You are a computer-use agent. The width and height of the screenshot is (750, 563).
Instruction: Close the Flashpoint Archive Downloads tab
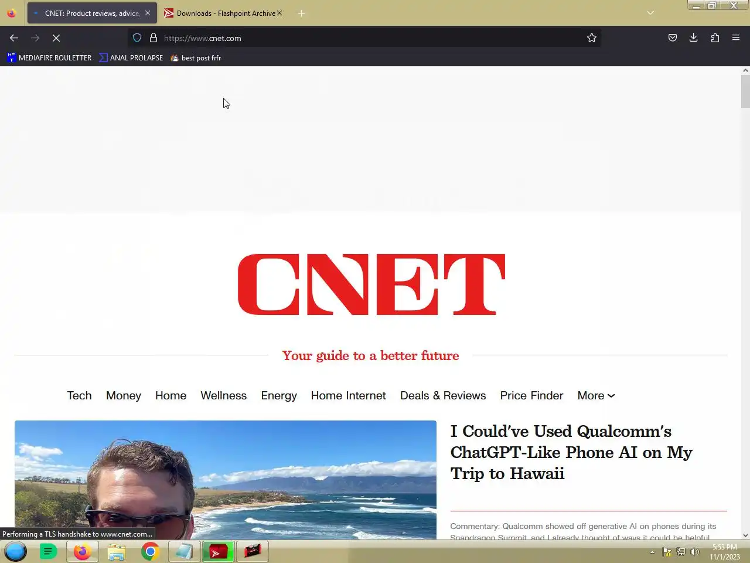(x=279, y=13)
